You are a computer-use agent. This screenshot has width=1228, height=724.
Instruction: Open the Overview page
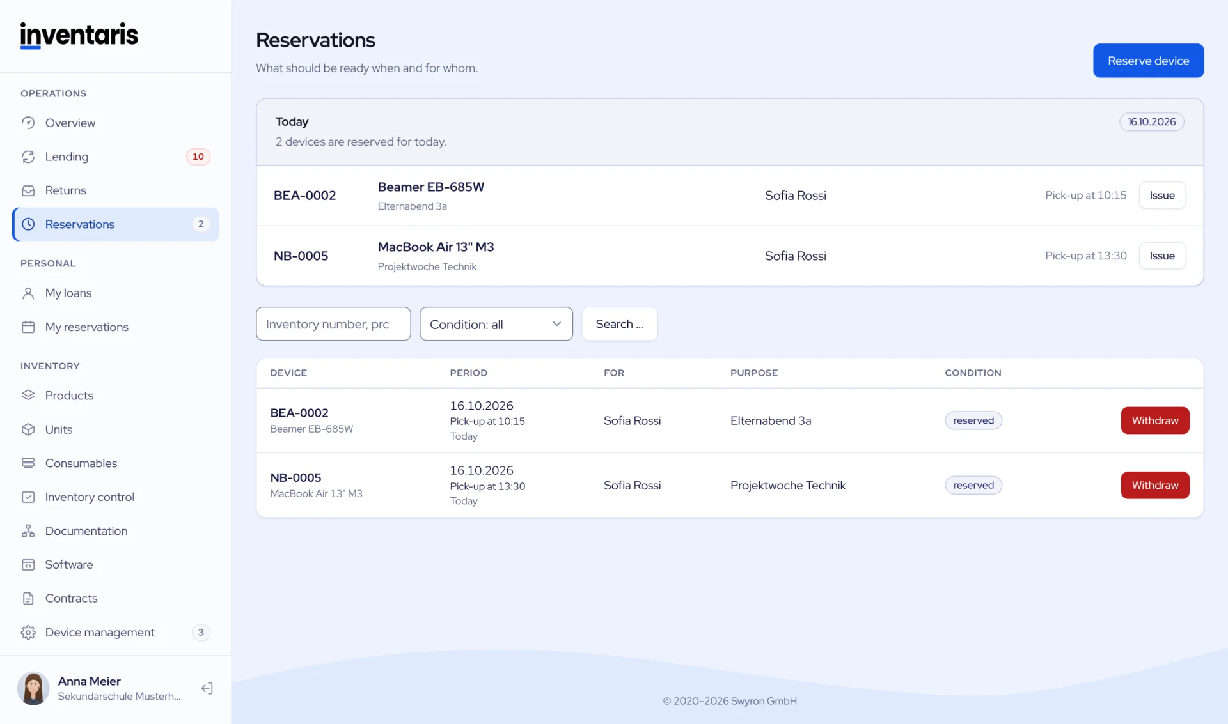click(x=116, y=123)
